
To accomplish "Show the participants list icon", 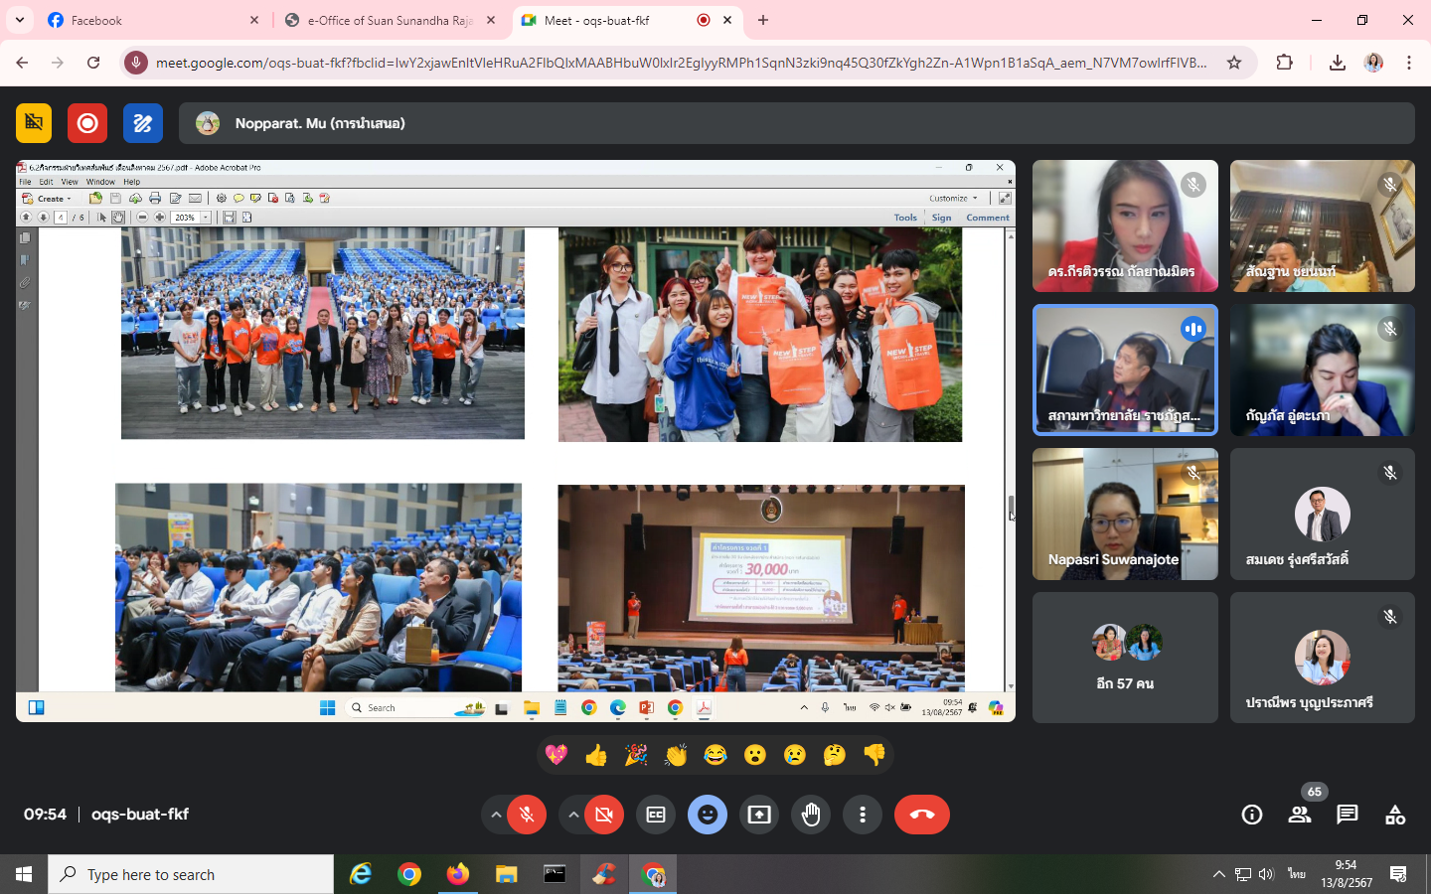I will 1299,815.
